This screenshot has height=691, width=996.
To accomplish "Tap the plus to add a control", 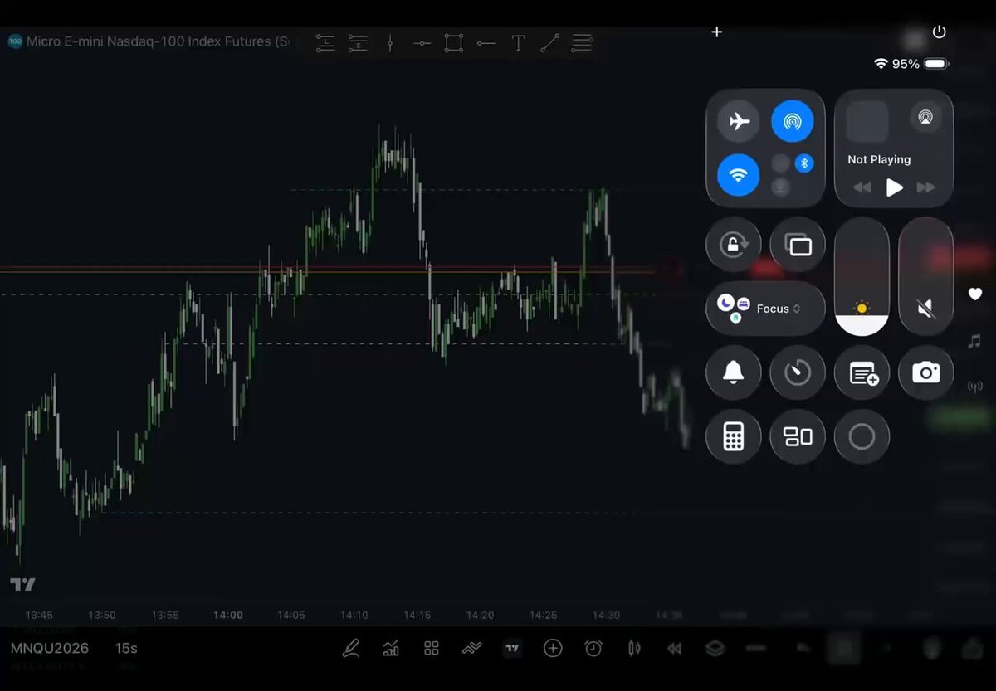I will coord(717,32).
